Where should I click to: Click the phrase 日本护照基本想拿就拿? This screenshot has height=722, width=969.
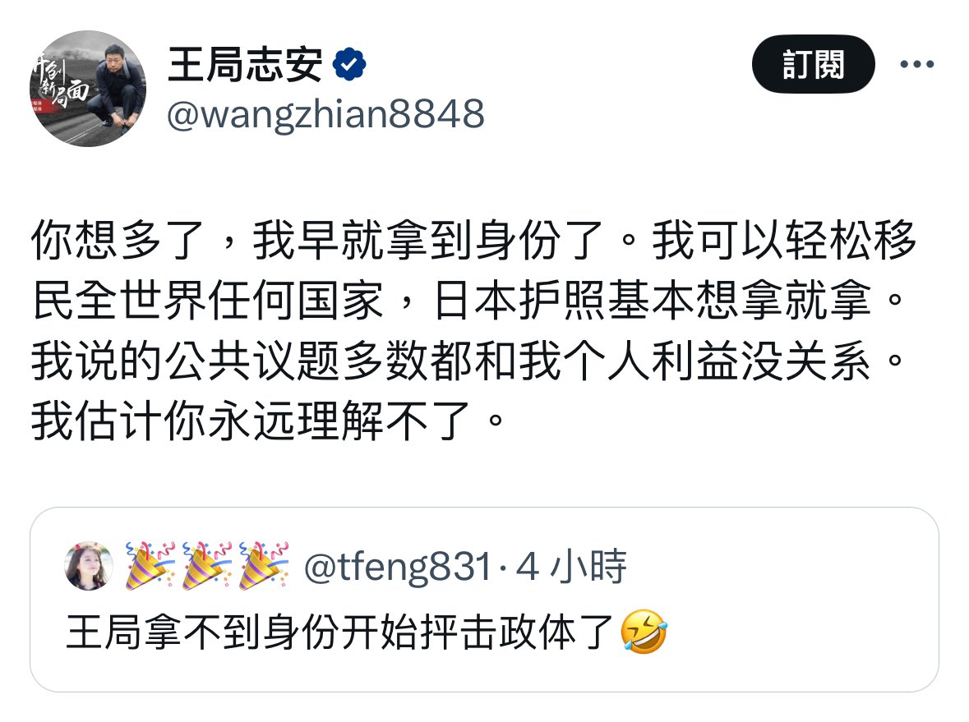click(x=653, y=301)
